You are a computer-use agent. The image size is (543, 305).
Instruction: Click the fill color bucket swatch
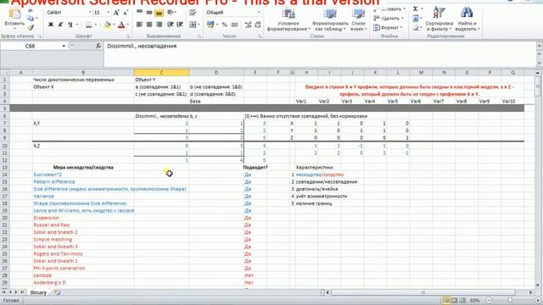pyautogui.click(x=108, y=25)
